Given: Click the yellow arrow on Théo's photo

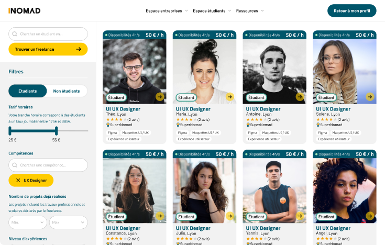Looking at the screenshot, I should click(x=160, y=97).
